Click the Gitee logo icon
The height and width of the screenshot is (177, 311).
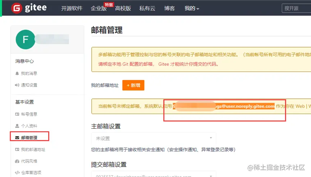tap(17, 8)
